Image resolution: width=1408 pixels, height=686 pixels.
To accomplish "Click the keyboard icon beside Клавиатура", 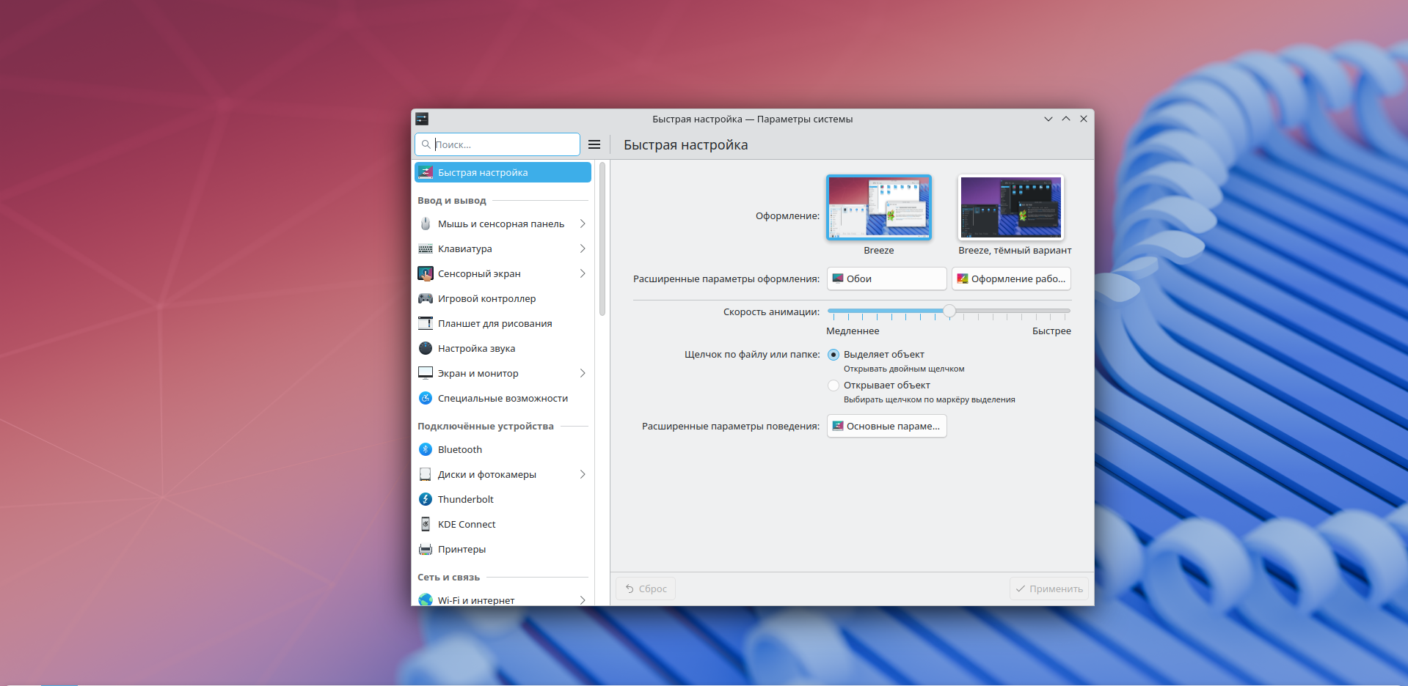I will pyautogui.click(x=426, y=248).
